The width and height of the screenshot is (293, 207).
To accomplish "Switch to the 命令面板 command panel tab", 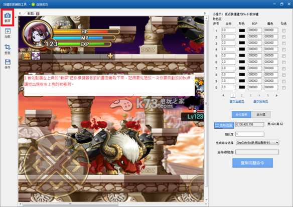I will click(241, 114).
